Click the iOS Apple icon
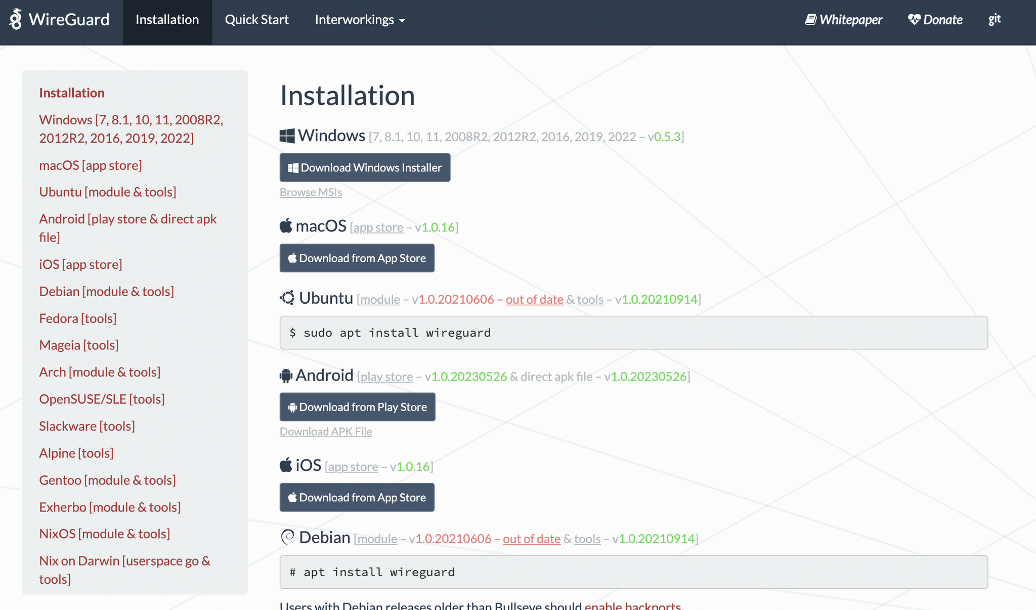This screenshot has width=1036, height=610. point(285,465)
